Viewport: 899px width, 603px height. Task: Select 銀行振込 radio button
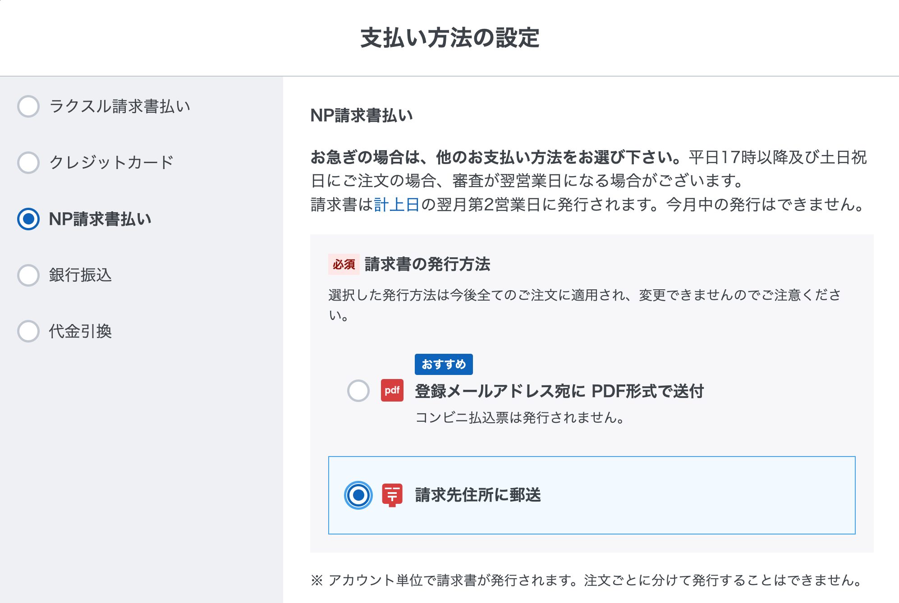28,275
